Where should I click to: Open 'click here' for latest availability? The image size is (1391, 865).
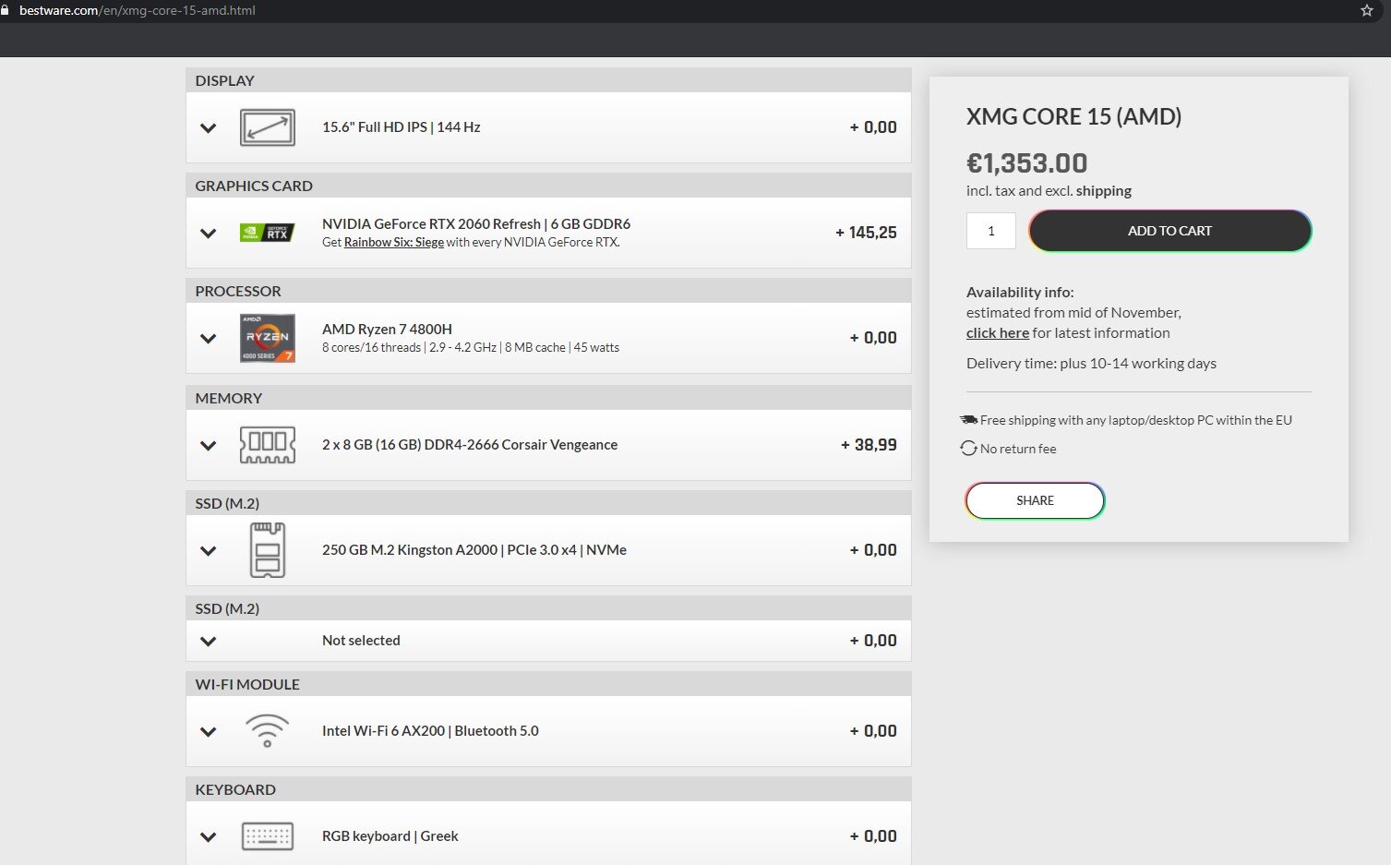tap(997, 333)
